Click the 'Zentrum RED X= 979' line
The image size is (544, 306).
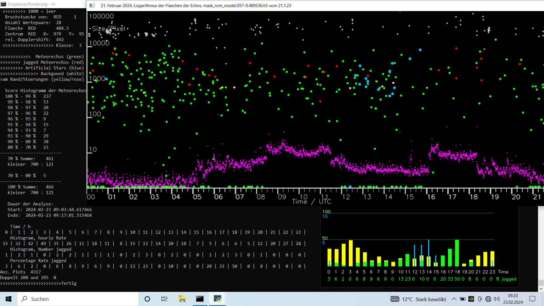point(44,34)
